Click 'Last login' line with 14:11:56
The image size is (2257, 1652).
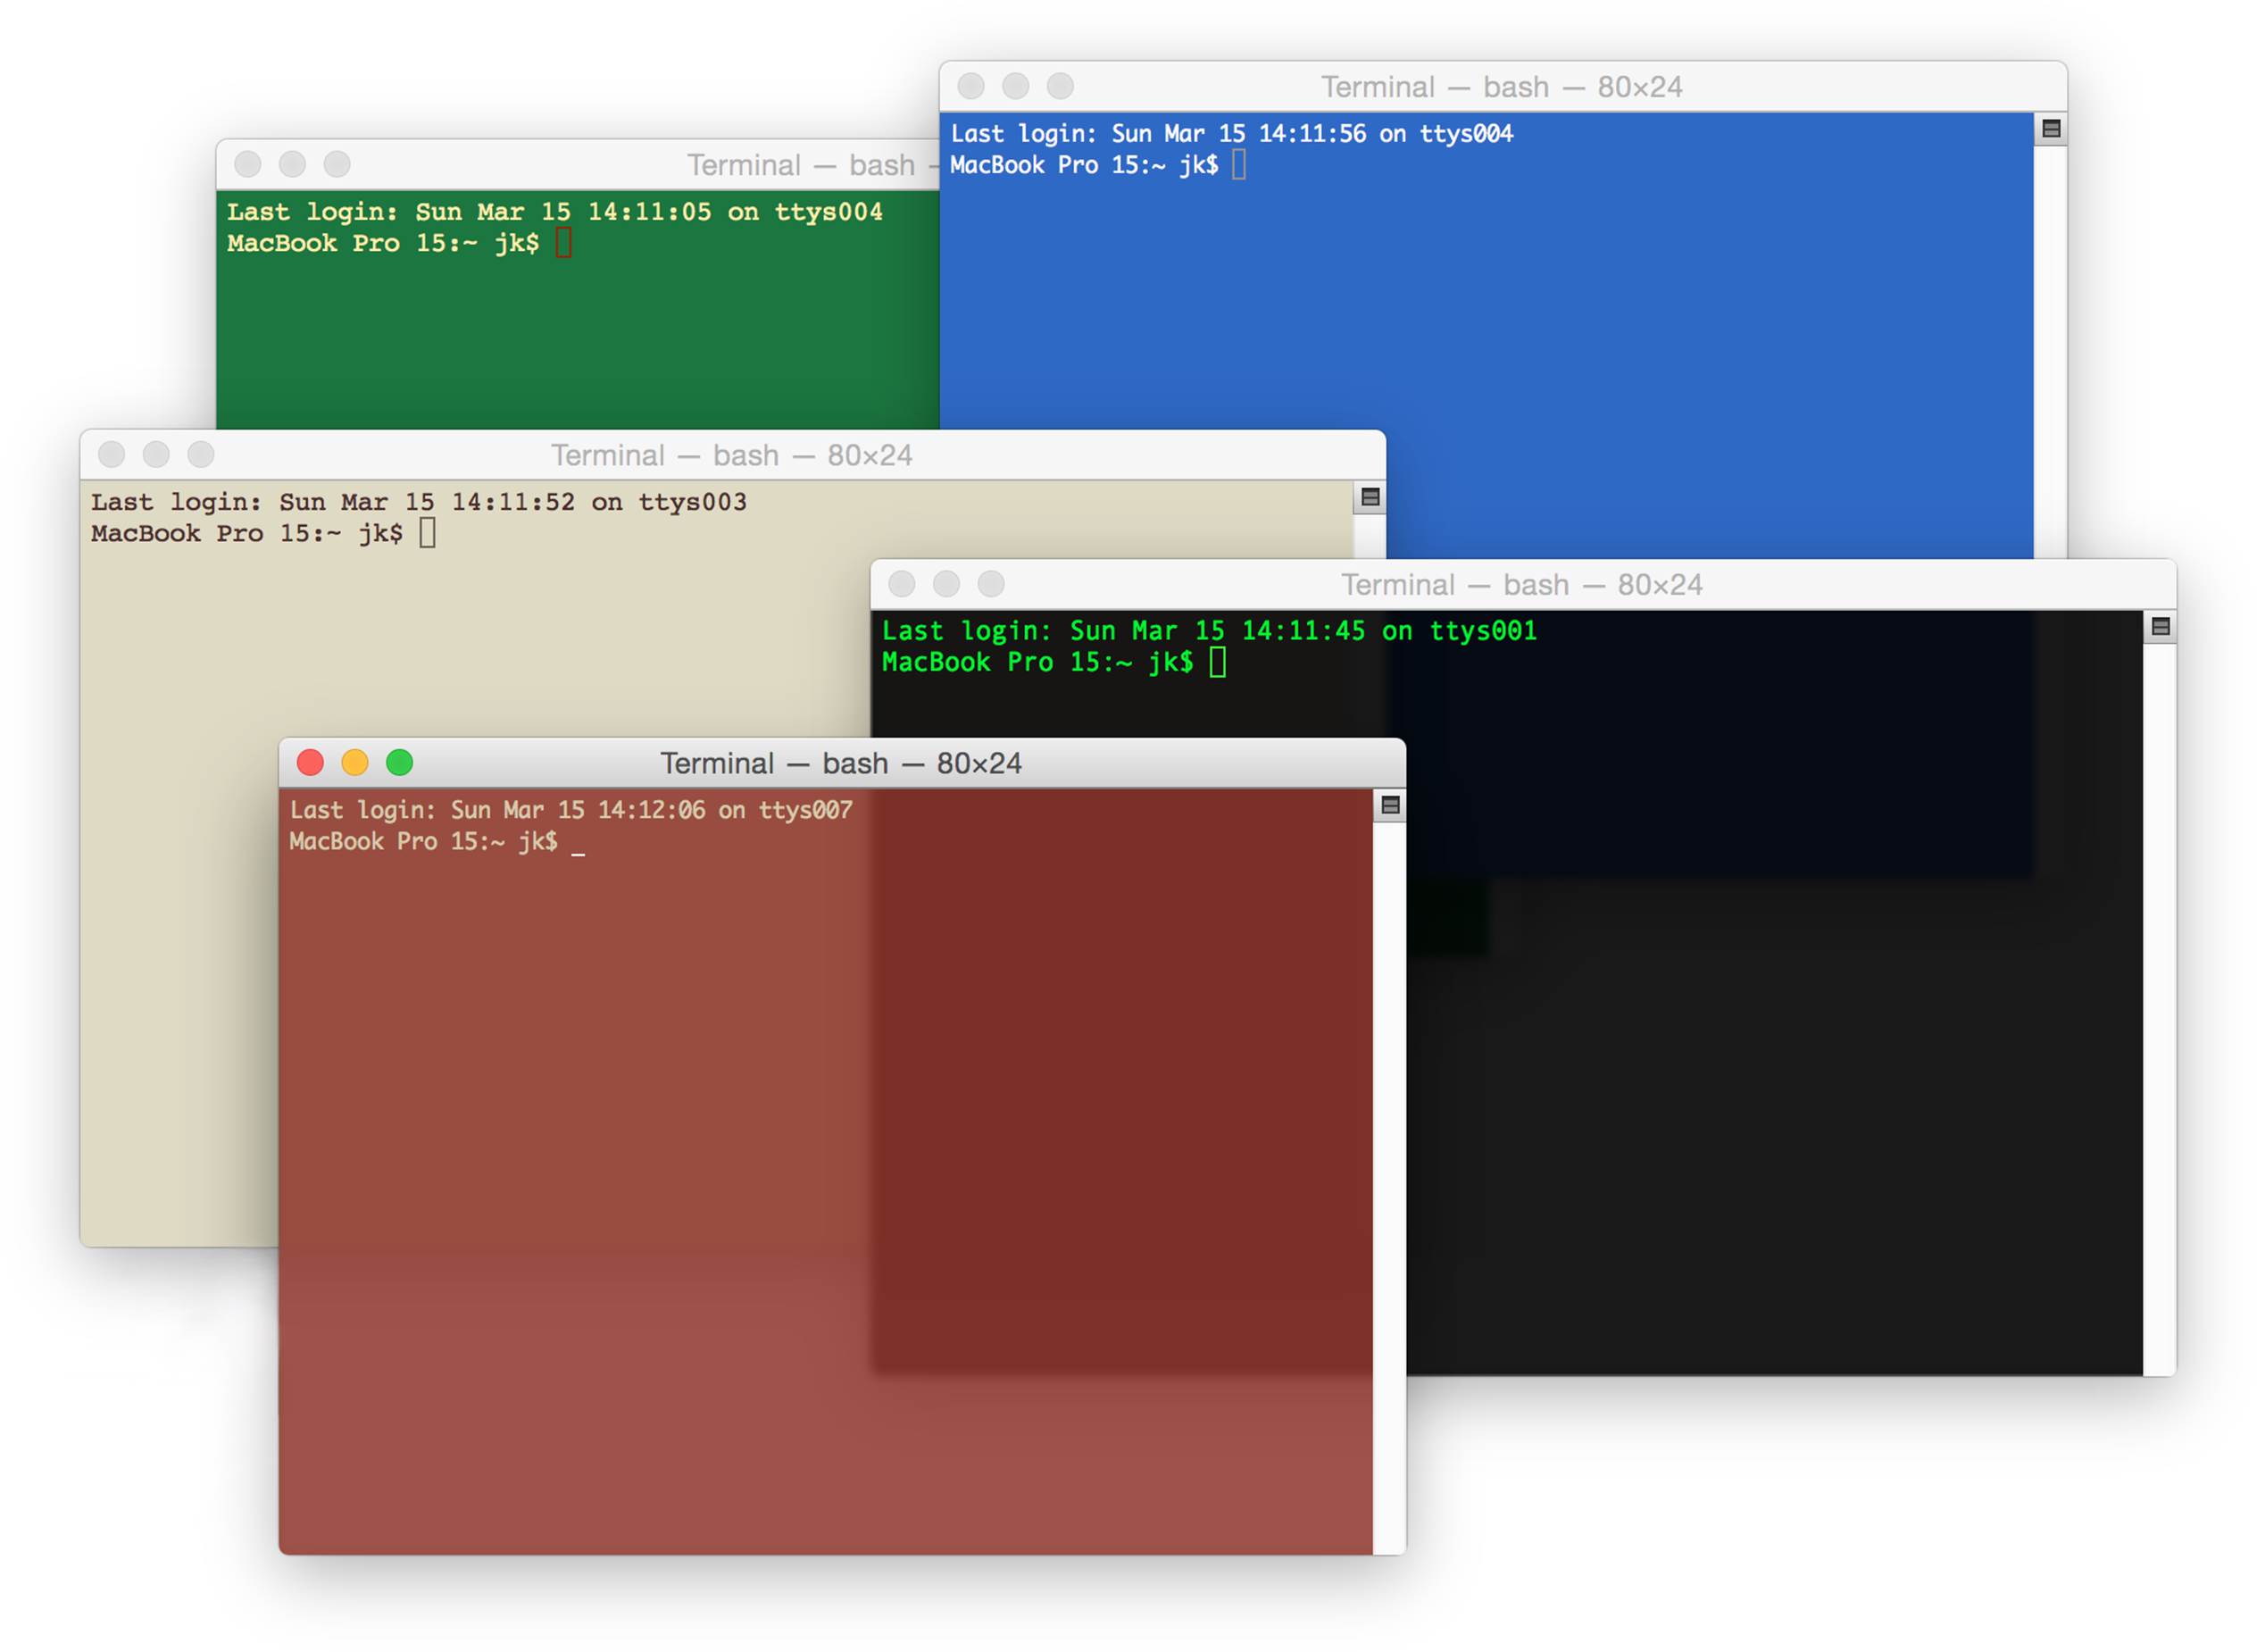tap(1231, 134)
